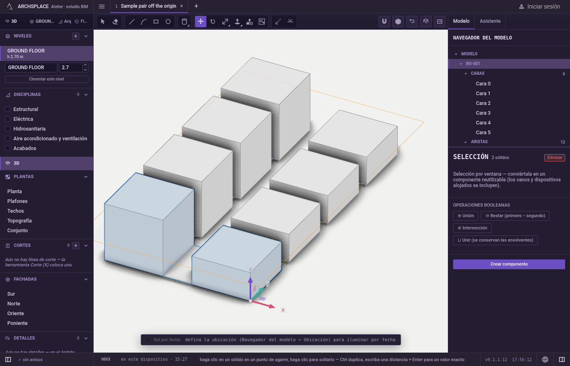Open the cylinder solid tool
Viewport: 570px width, 366px height.
pos(184,22)
